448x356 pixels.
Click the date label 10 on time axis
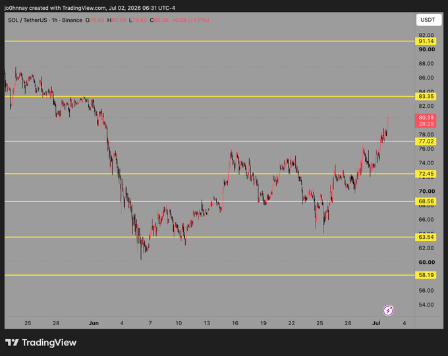(179, 323)
